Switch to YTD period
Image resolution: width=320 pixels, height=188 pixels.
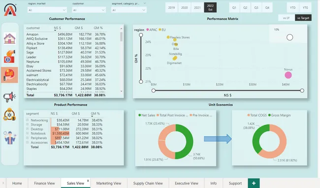(x=292, y=7)
